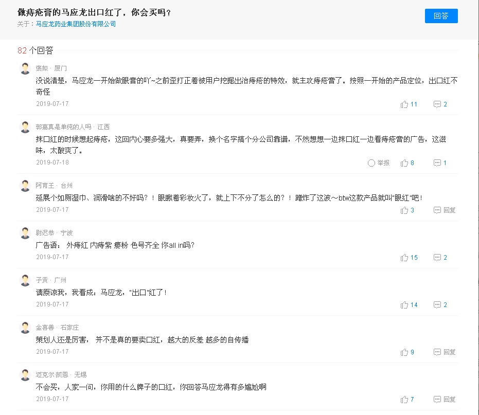Image resolution: width=479 pixels, height=415 pixels.
Task: Open profile name 阿育王
Action: click(x=45, y=186)
